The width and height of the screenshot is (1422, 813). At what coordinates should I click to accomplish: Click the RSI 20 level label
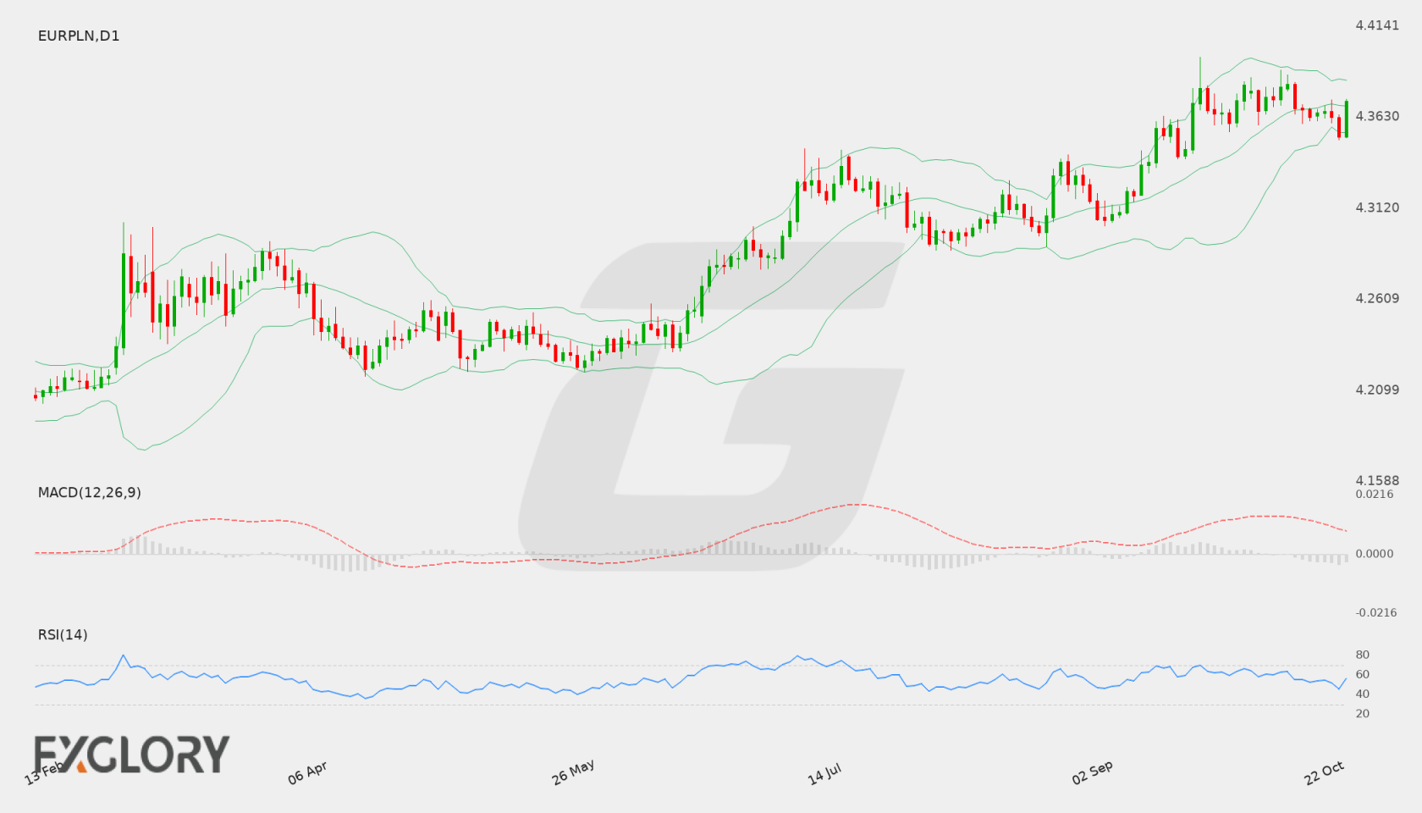click(1363, 713)
